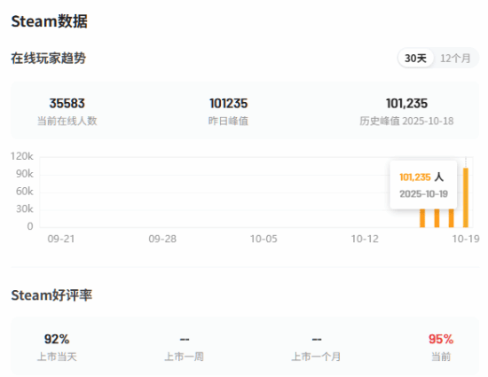The image size is (488, 377).
Task: Select the 10-16 orange bar in chart
Action: [422, 218]
